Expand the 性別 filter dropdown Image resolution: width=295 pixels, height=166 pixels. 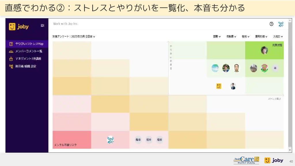pyautogui.click(x=245, y=37)
